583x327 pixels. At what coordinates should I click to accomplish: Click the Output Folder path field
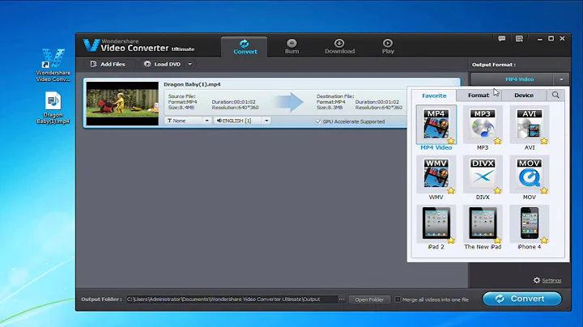(232, 299)
